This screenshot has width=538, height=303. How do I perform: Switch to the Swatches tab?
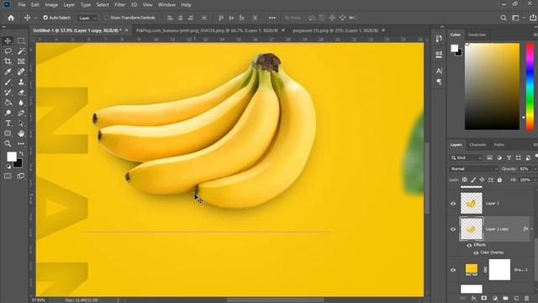[x=477, y=35]
